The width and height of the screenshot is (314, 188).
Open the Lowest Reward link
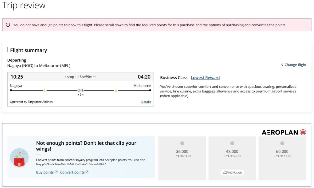205,78
